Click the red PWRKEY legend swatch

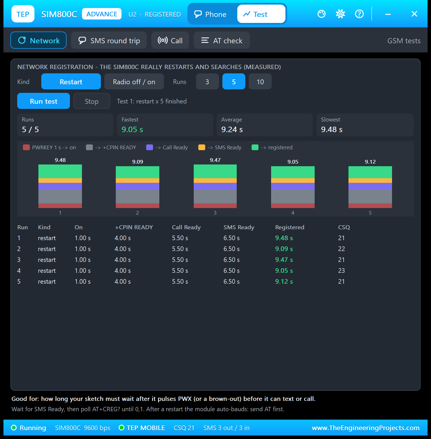pyautogui.click(x=26, y=147)
